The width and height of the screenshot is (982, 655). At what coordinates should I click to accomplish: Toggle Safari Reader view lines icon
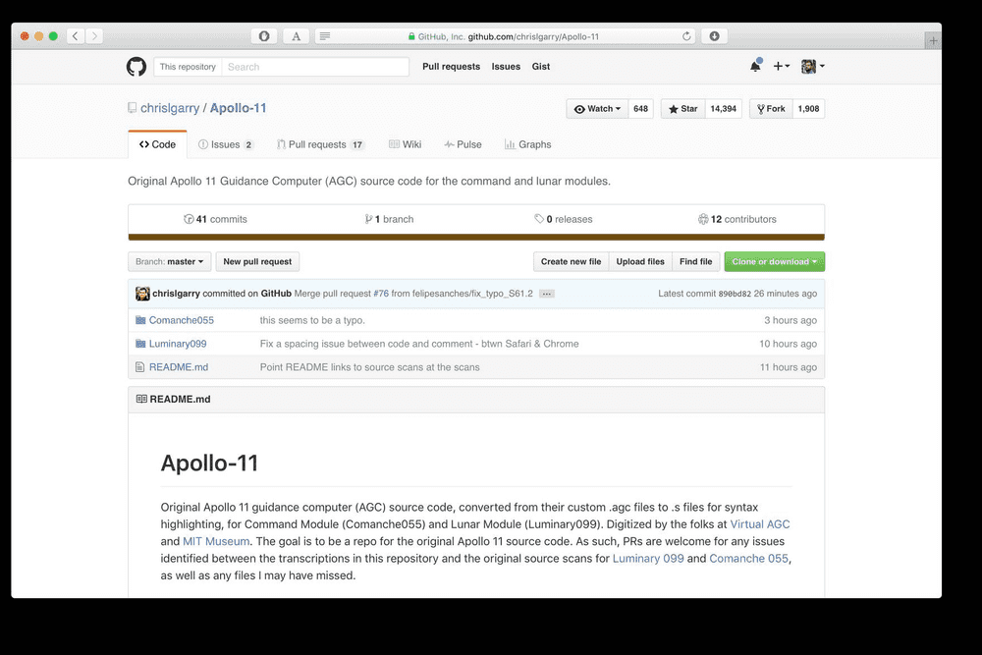pyautogui.click(x=324, y=36)
